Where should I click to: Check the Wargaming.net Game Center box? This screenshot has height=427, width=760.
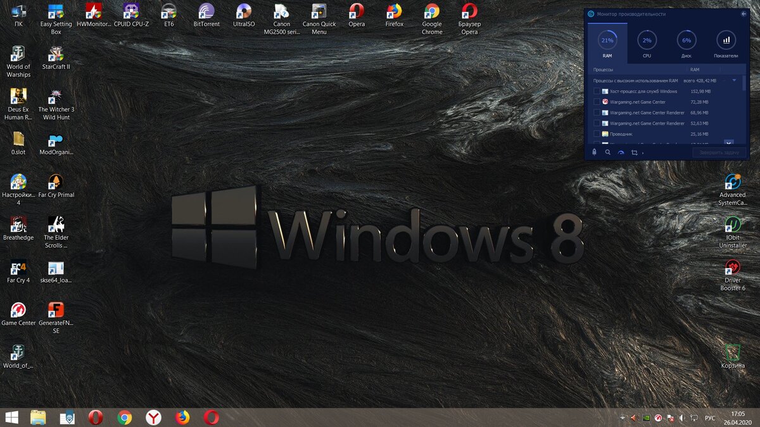click(597, 102)
